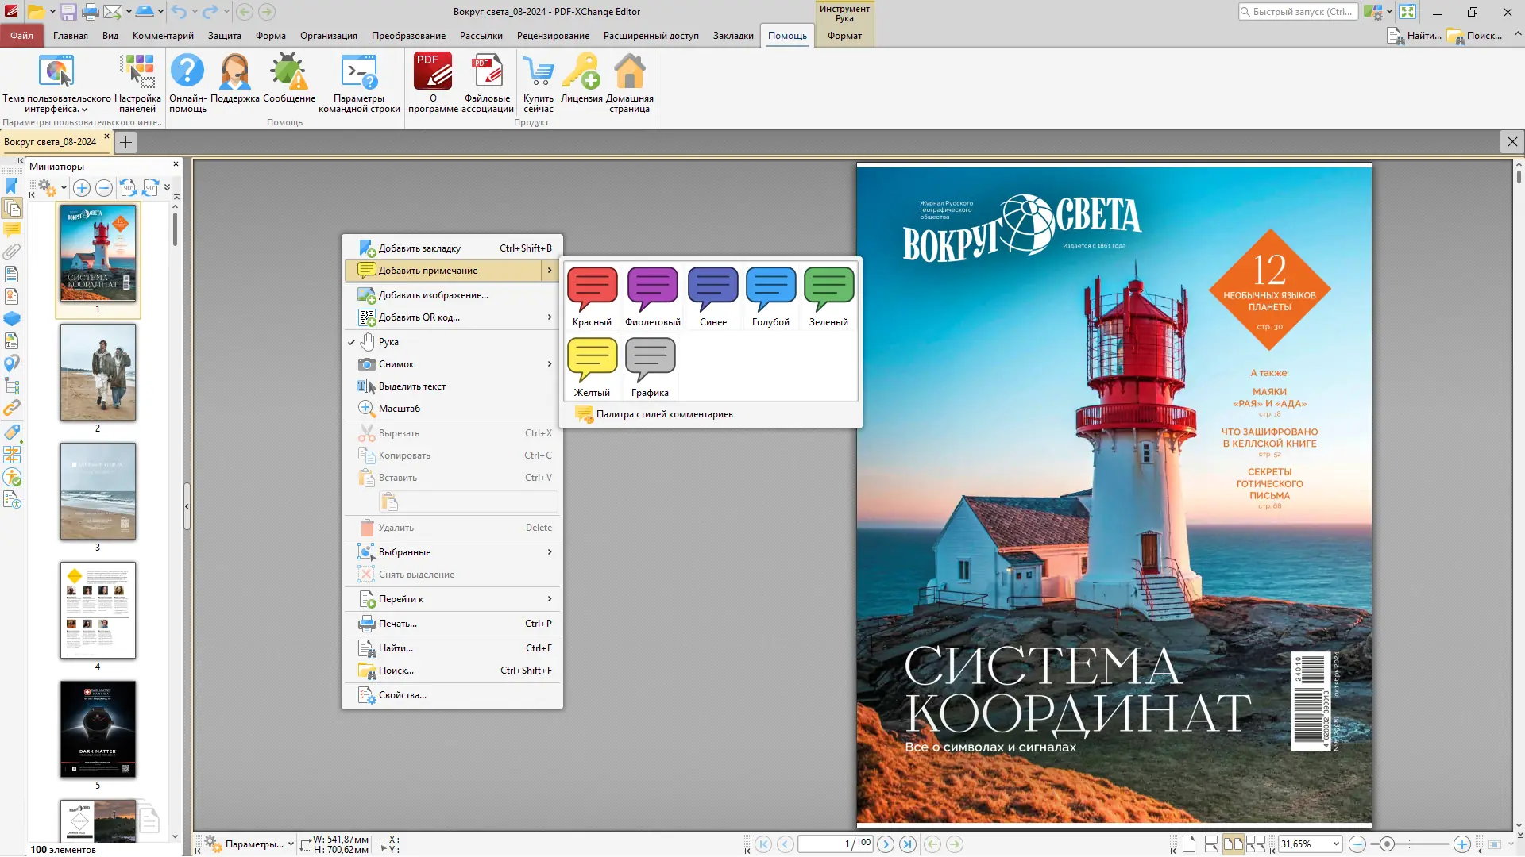The image size is (1525, 857).
Task: Open the zoom percentage dropdown 31,65%
Action: pyautogui.click(x=1336, y=844)
